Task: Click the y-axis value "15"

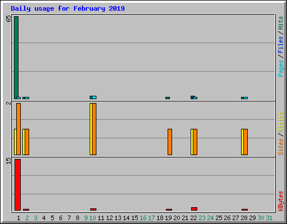Action: 8,161
